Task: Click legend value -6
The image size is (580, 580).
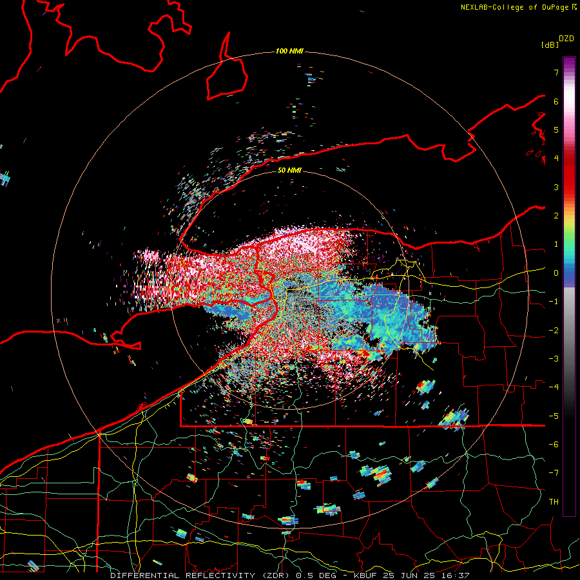Action: (554, 445)
